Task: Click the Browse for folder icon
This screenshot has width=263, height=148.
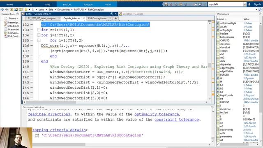Action: tap(16, 9)
